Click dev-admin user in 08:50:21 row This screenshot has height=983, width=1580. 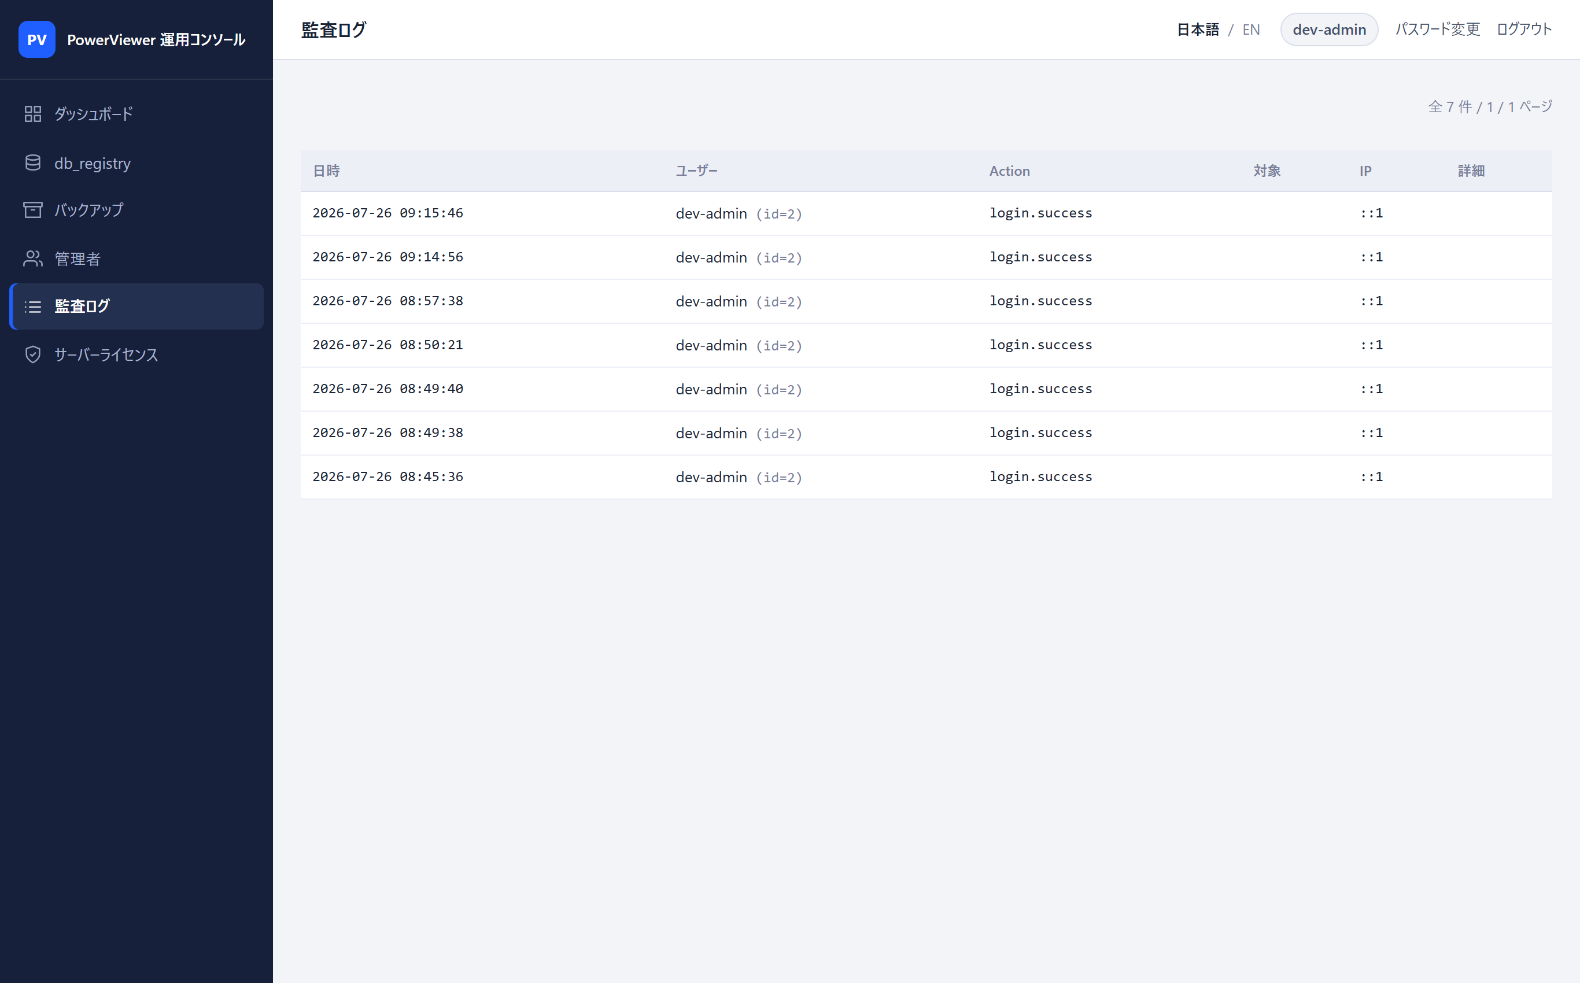click(711, 345)
